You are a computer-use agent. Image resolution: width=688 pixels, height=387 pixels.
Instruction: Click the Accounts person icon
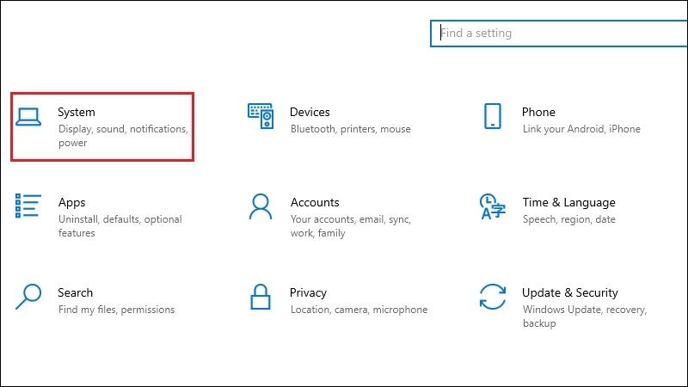261,206
